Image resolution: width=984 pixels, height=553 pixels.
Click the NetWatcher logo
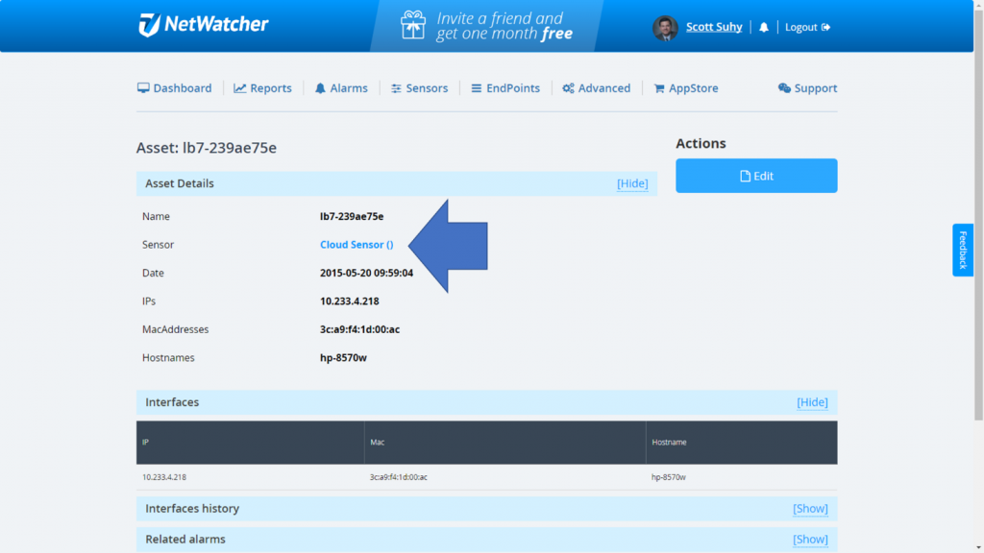click(x=203, y=25)
